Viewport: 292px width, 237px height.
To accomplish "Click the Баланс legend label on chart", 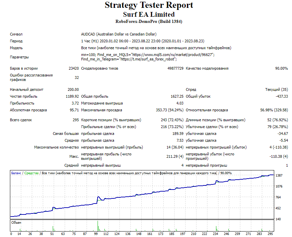I will (x=16, y=173).
